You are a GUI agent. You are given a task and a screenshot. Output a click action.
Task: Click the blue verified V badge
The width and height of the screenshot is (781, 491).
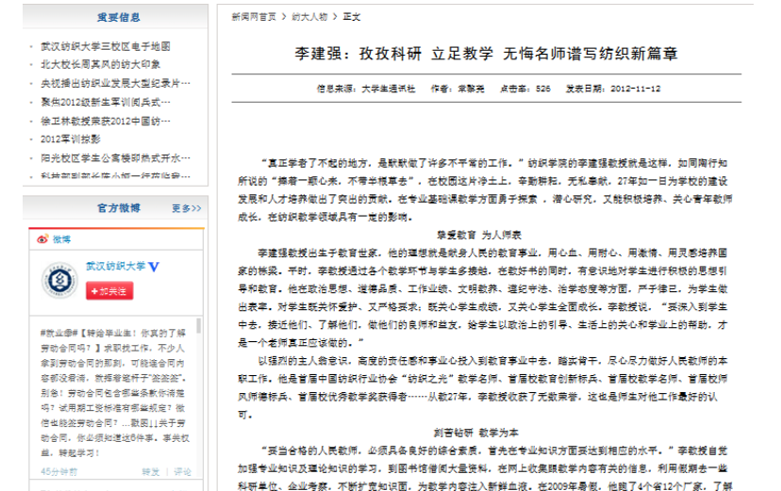click(153, 267)
